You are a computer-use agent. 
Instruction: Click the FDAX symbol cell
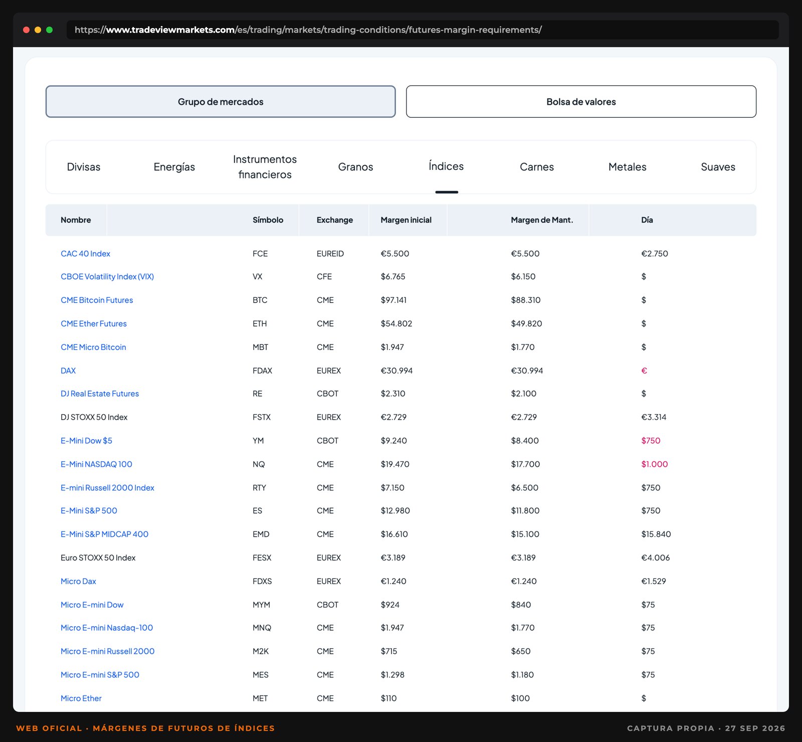pyautogui.click(x=262, y=371)
